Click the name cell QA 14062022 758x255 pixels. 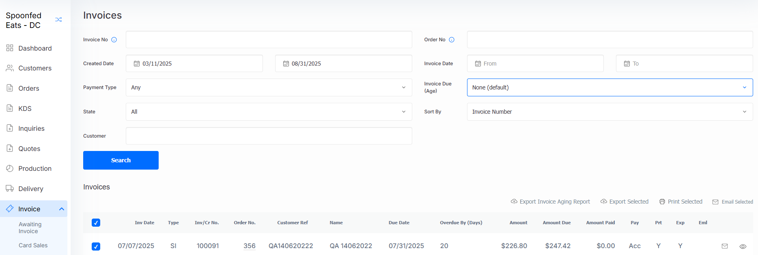[351, 246]
